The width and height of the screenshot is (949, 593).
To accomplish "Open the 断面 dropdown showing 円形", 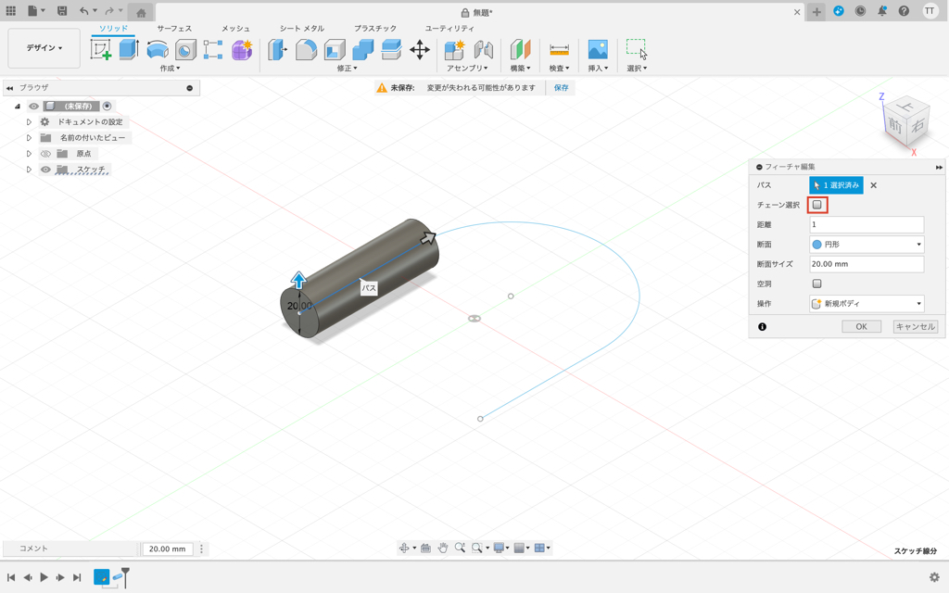I will pyautogui.click(x=867, y=245).
